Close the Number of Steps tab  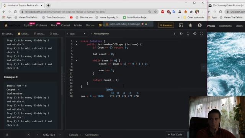pos(42,5)
